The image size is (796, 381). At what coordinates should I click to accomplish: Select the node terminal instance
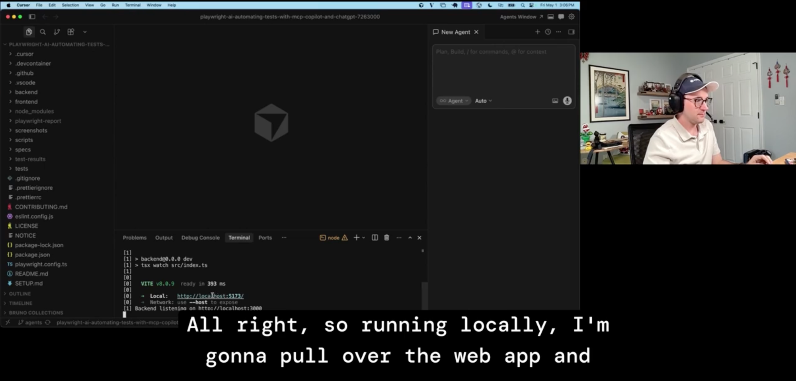(x=334, y=237)
